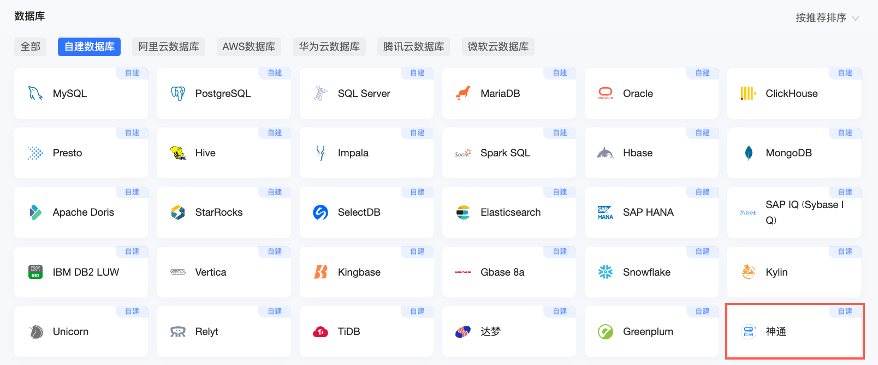Click the 神通 database icon
The height and width of the screenshot is (365, 878).
[x=748, y=331]
